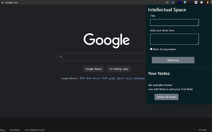Open the white and blue extension icon
The height and width of the screenshot is (132, 212).
pyautogui.click(x=196, y=2)
